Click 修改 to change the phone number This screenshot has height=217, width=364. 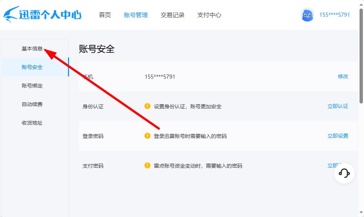pos(343,76)
